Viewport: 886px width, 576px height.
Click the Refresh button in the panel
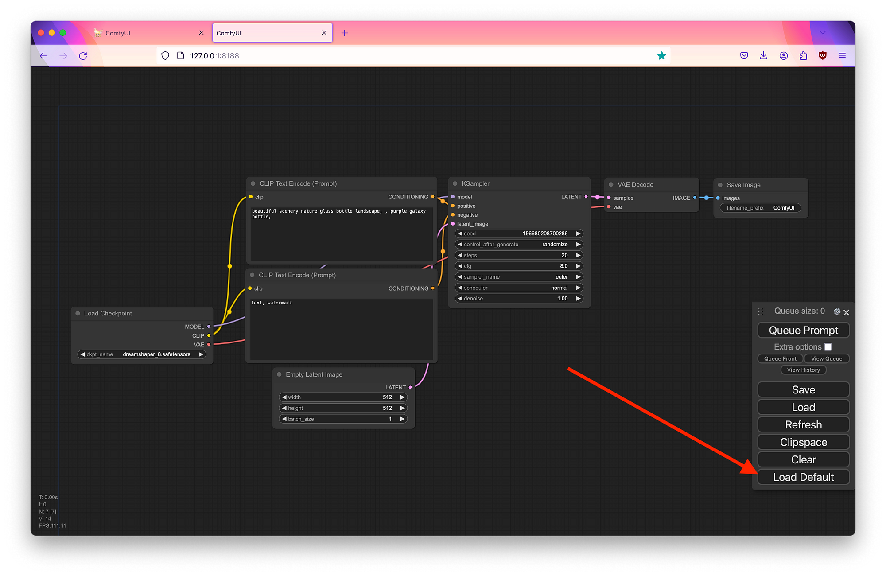(803, 425)
